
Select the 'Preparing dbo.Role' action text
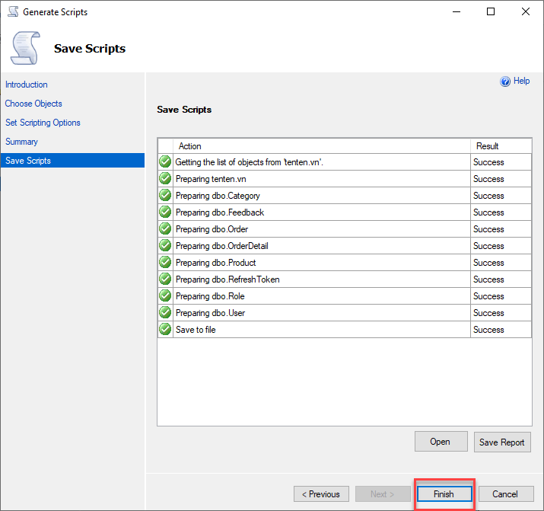click(210, 296)
